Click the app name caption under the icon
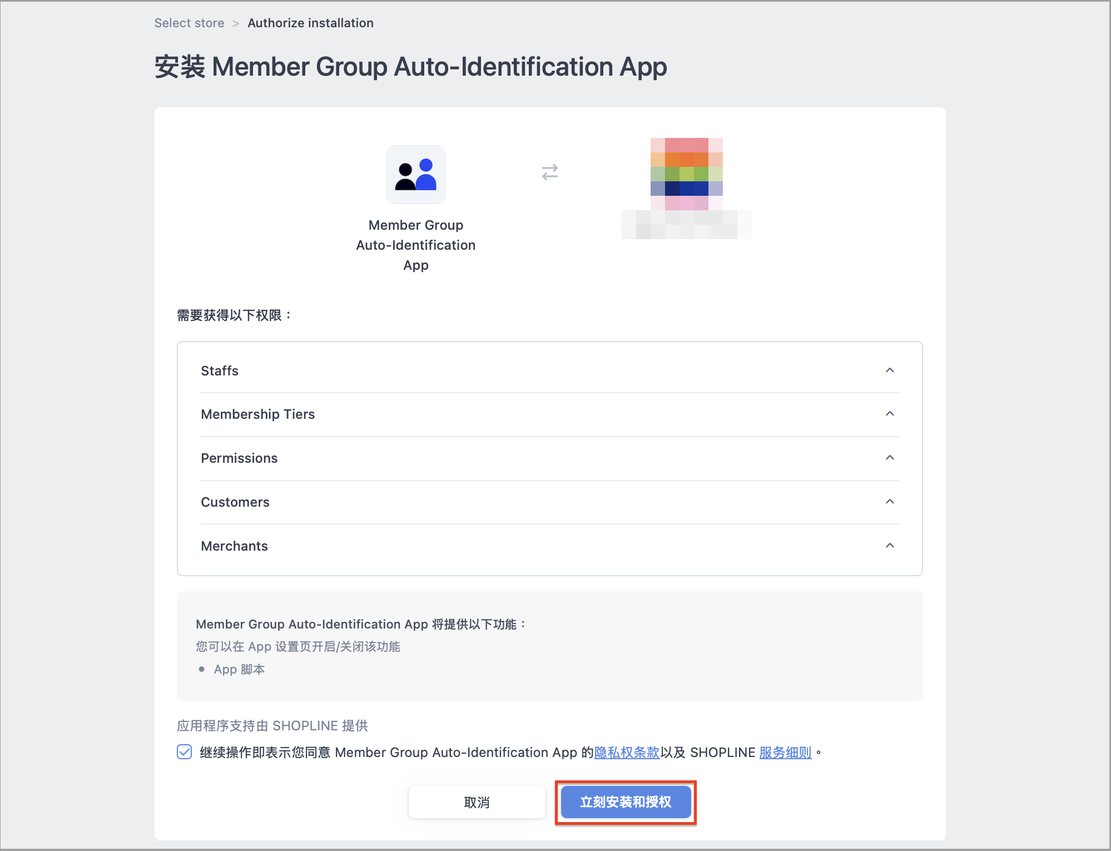The height and width of the screenshot is (851, 1111). (x=416, y=245)
